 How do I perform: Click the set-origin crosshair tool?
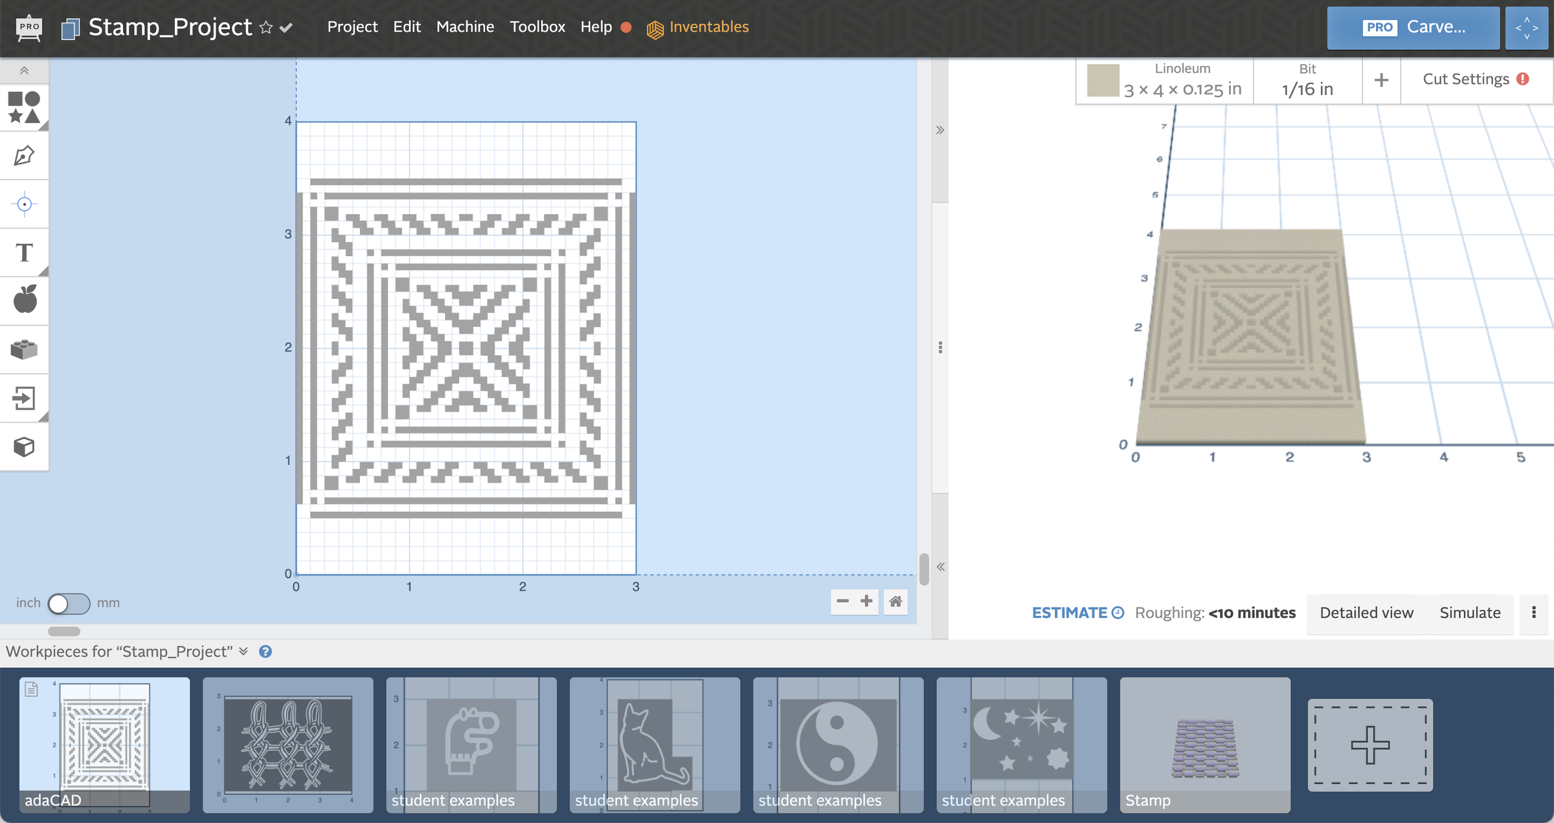[24, 204]
